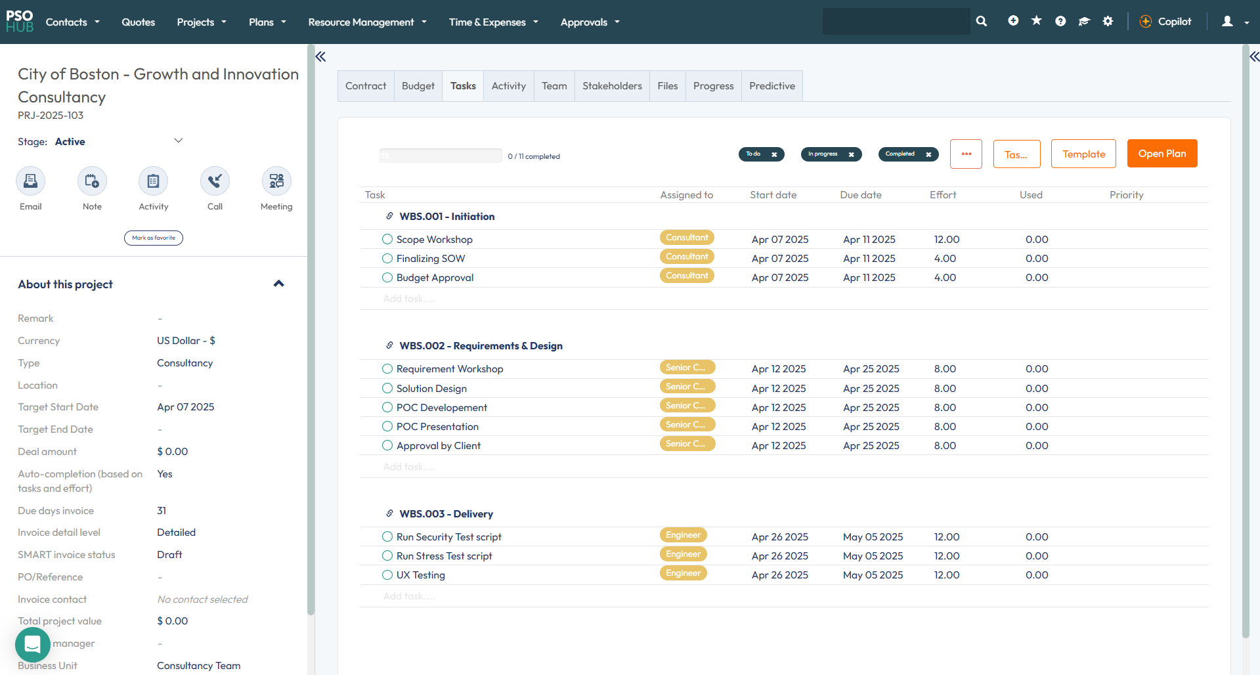Schedule a Meeting via the meeting icon

(x=276, y=181)
